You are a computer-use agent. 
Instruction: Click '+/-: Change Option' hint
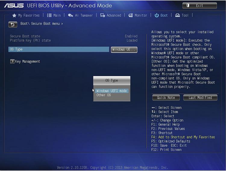pos(167,120)
